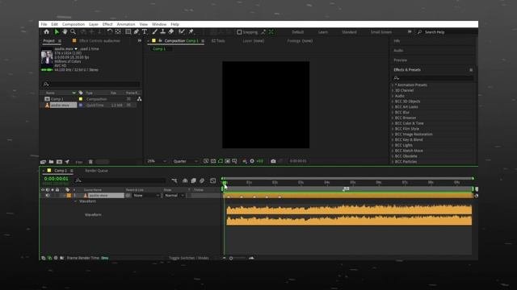This screenshot has width=517, height=290.
Task: Click the Frame Blending icon in timeline
Action: tap(194, 180)
